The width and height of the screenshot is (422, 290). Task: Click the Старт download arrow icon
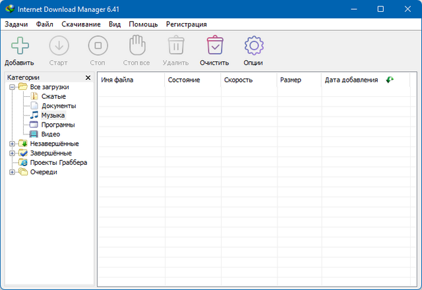[59, 46]
